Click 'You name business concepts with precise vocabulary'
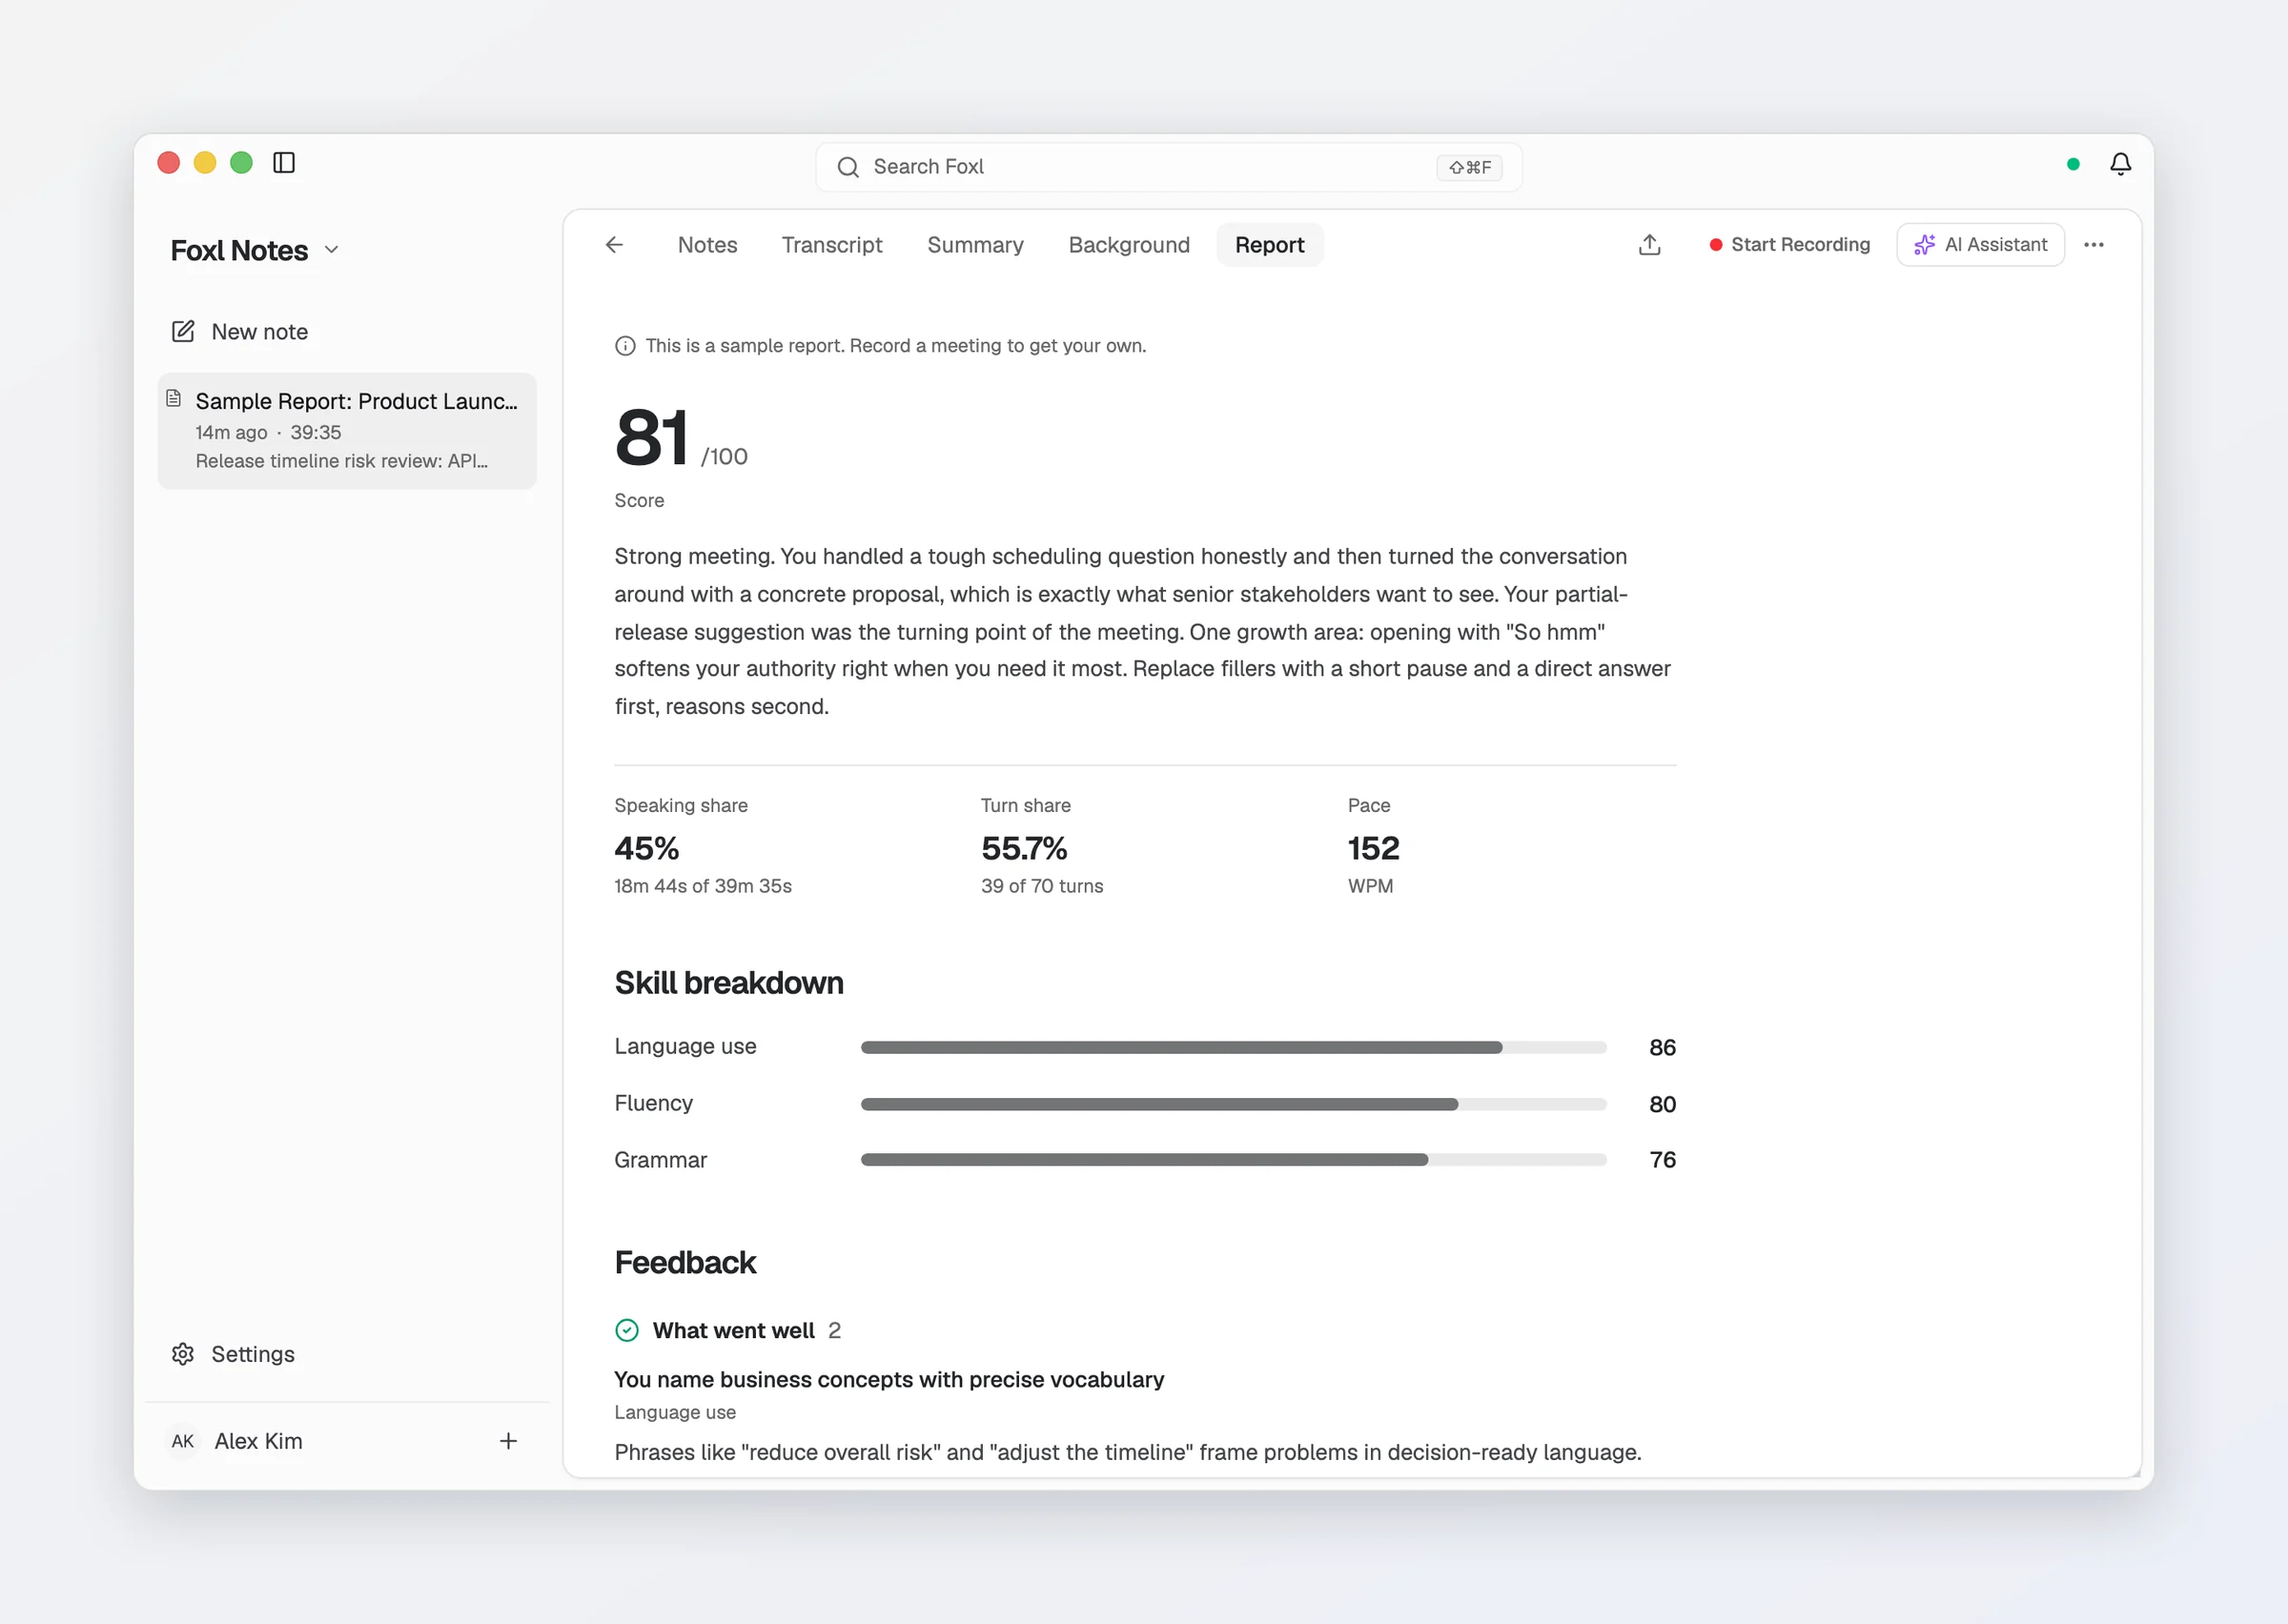Viewport: 2288px width, 1624px height. click(x=889, y=1380)
